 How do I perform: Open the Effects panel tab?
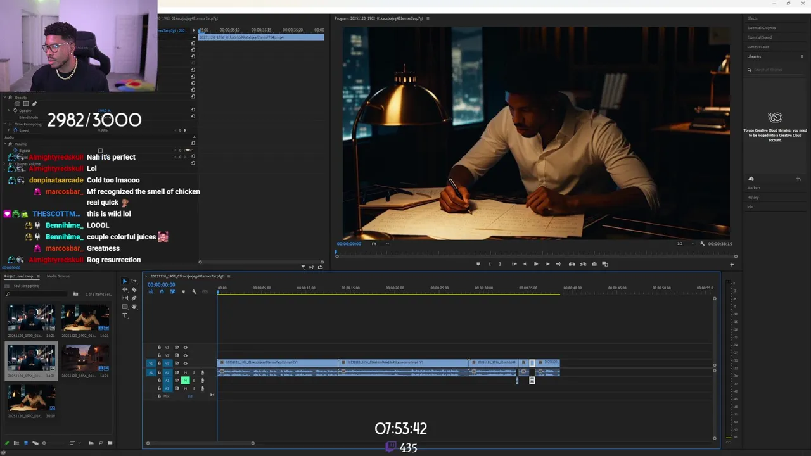click(752, 18)
